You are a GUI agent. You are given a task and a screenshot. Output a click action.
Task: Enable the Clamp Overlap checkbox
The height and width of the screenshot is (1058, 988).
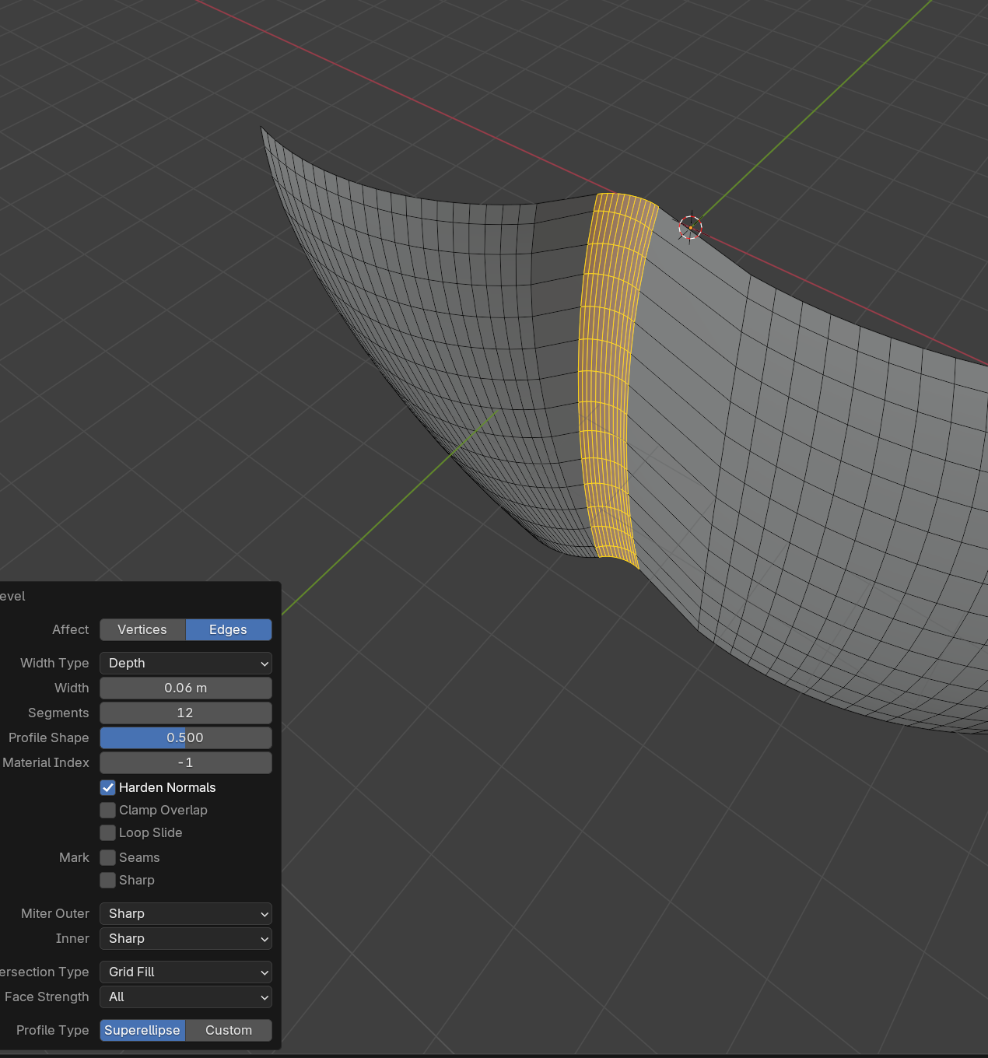click(x=108, y=810)
